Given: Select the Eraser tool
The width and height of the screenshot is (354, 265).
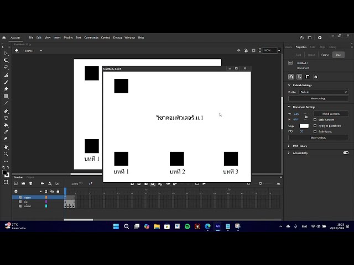Looking at the screenshot, I should [6, 89].
